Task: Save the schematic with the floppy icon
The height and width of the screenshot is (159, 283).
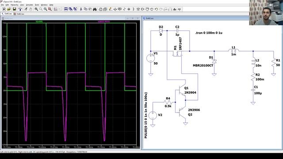Action: [14, 9]
